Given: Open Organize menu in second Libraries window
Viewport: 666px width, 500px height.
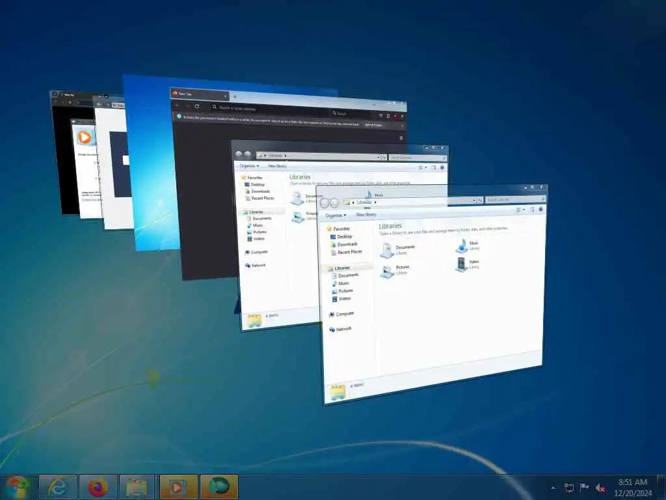Looking at the screenshot, I should (249, 166).
